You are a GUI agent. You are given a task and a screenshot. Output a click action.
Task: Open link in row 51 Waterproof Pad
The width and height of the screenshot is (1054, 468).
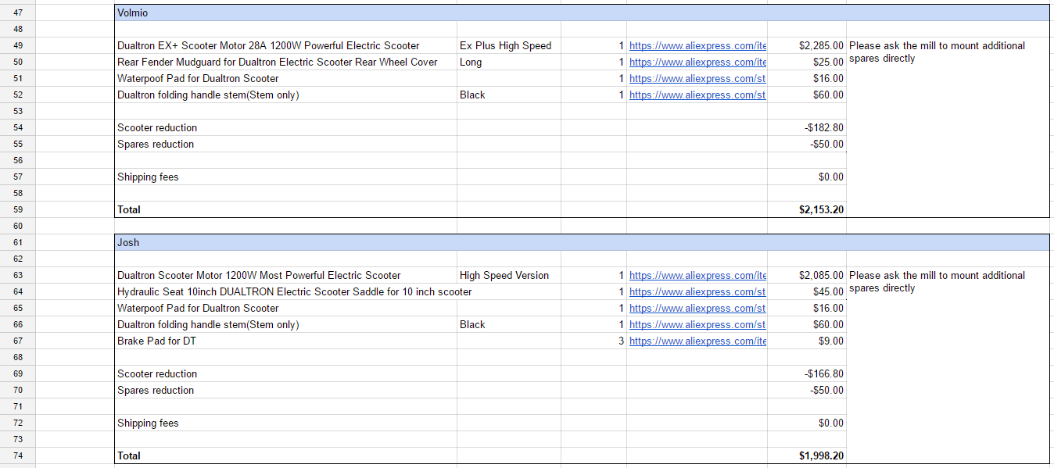coord(697,79)
